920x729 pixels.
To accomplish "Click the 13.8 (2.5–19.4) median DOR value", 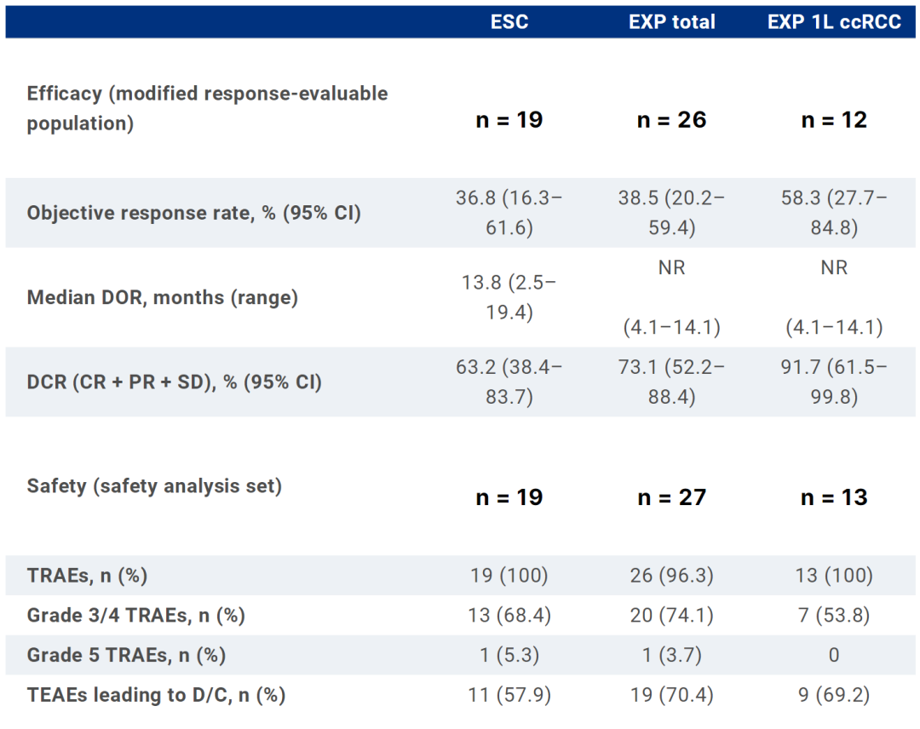I will (509, 298).
